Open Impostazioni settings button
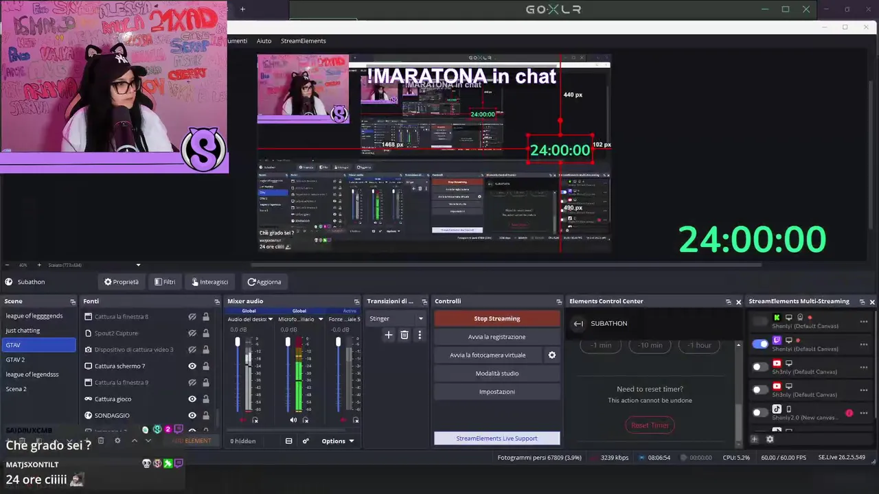The width and height of the screenshot is (879, 494). pos(497,392)
